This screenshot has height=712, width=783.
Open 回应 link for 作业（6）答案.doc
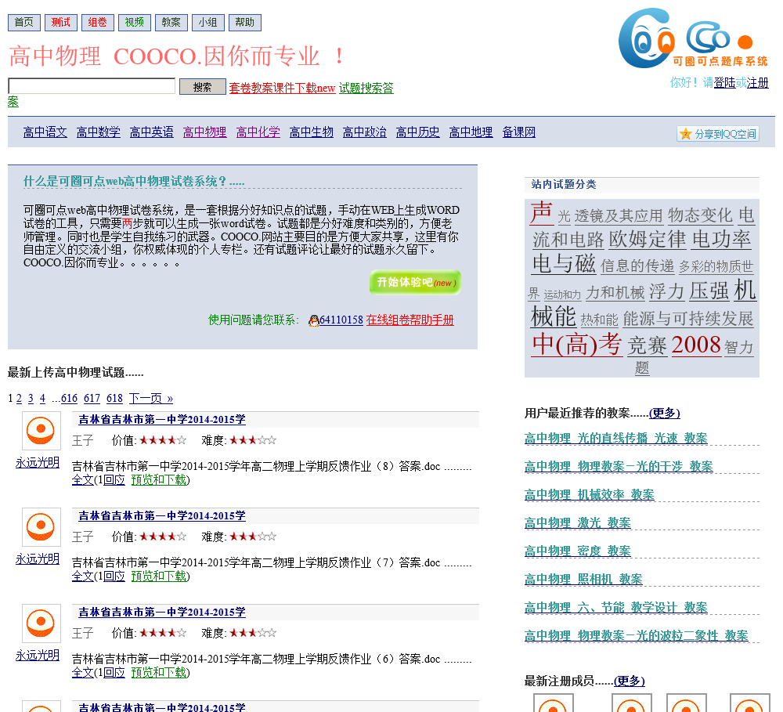114,673
